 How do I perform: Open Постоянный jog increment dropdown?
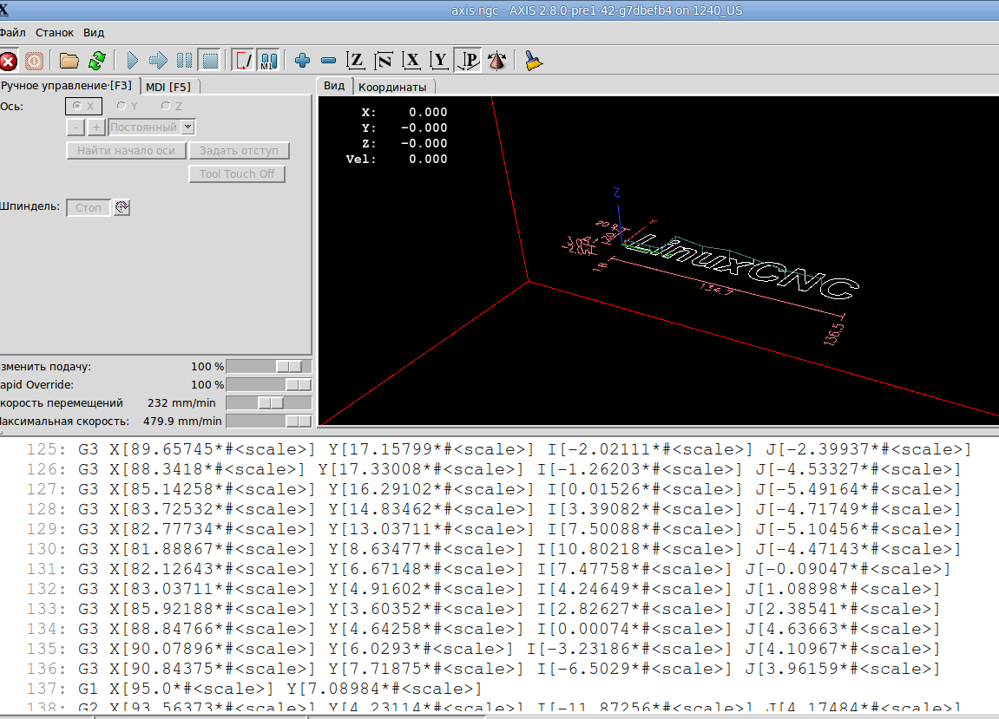click(152, 127)
